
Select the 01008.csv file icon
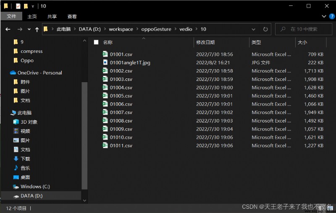pos(105,120)
